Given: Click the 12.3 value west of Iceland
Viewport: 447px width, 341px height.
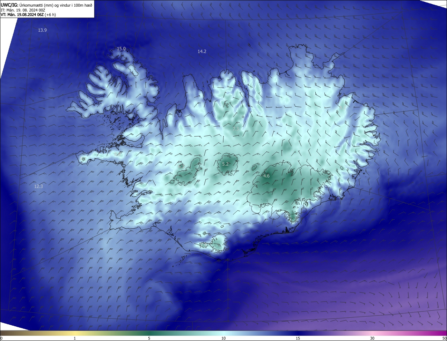Looking at the screenshot, I should (38, 187).
